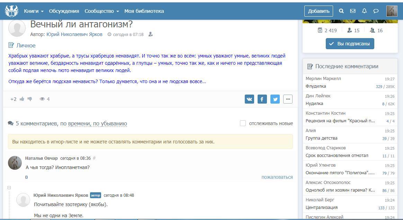This screenshot has width=403, height=220.
Task: Click the subscriber icon next to post date
Action: (151, 34)
